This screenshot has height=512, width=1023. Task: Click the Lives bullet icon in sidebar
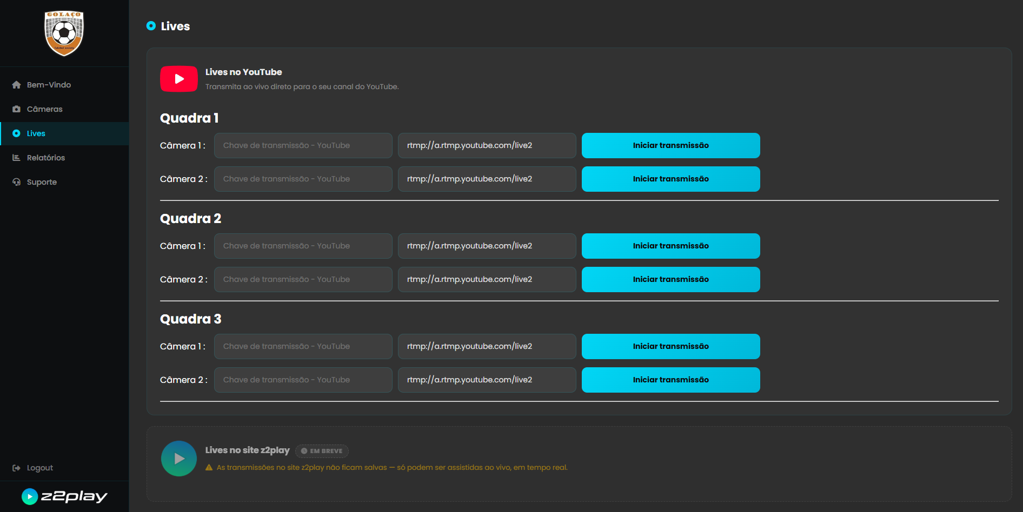coord(17,133)
